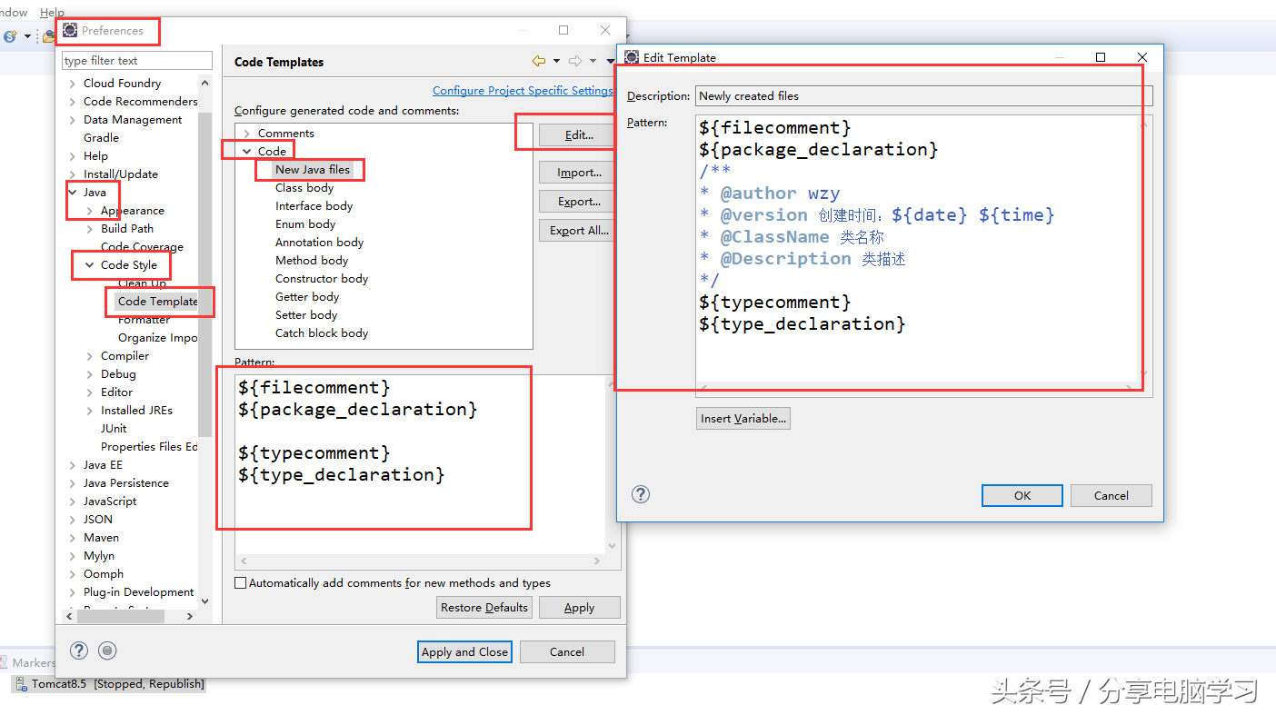This screenshot has height=715, width=1276.
Task: Select Code Templates in the tree
Action: [157, 302]
